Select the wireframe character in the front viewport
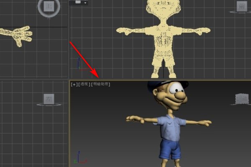The image size is (251, 167). click(x=163, y=38)
